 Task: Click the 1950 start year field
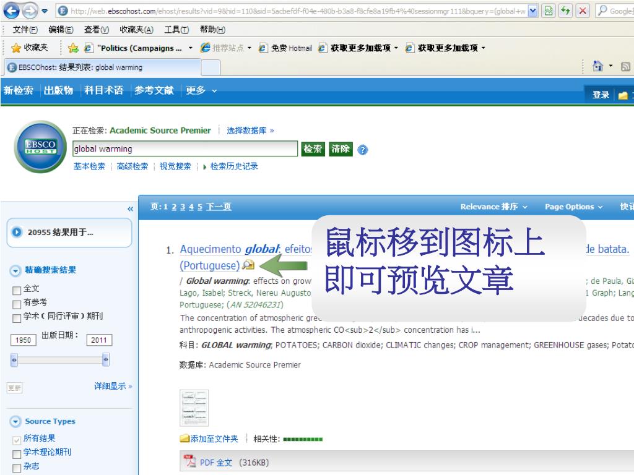(x=23, y=340)
